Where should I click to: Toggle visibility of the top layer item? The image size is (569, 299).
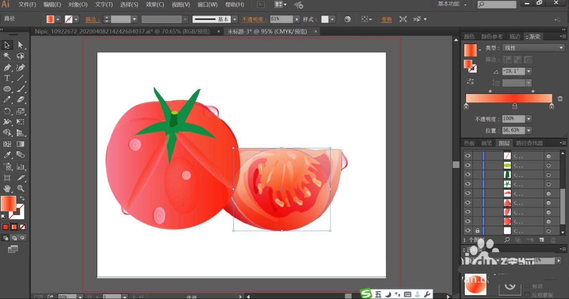click(468, 156)
